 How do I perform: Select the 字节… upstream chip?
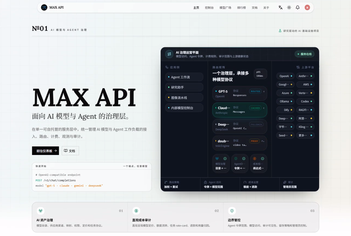[x=285, y=127]
